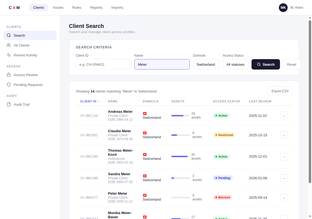Go to the Imports tab

point(117,8)
